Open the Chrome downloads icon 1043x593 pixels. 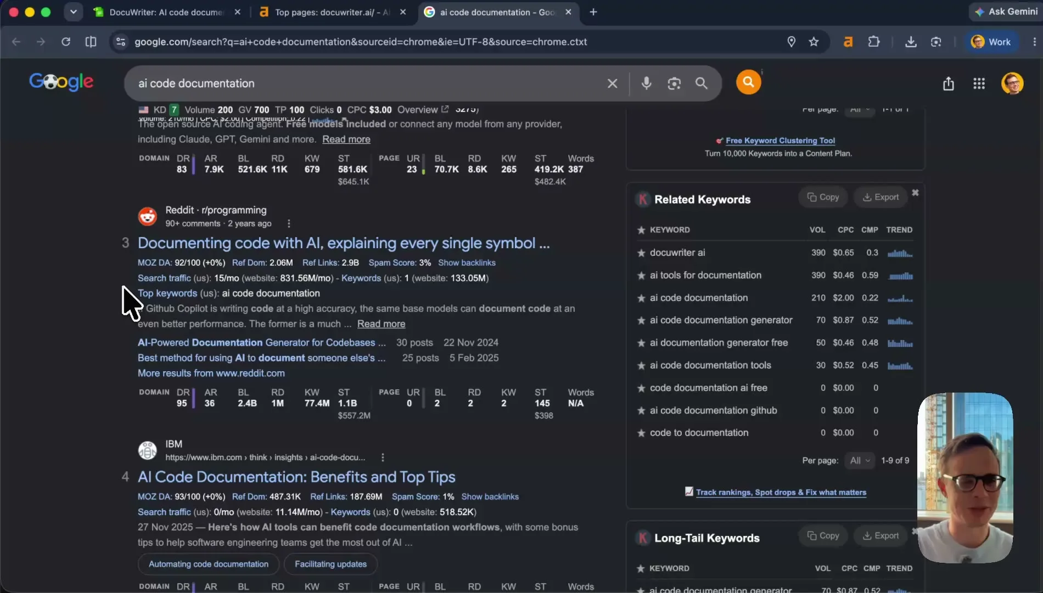coord(911,42)
